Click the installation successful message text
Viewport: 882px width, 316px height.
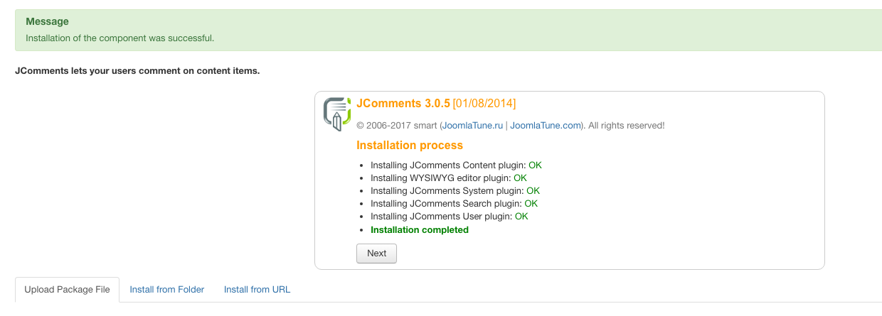(119, 38)
